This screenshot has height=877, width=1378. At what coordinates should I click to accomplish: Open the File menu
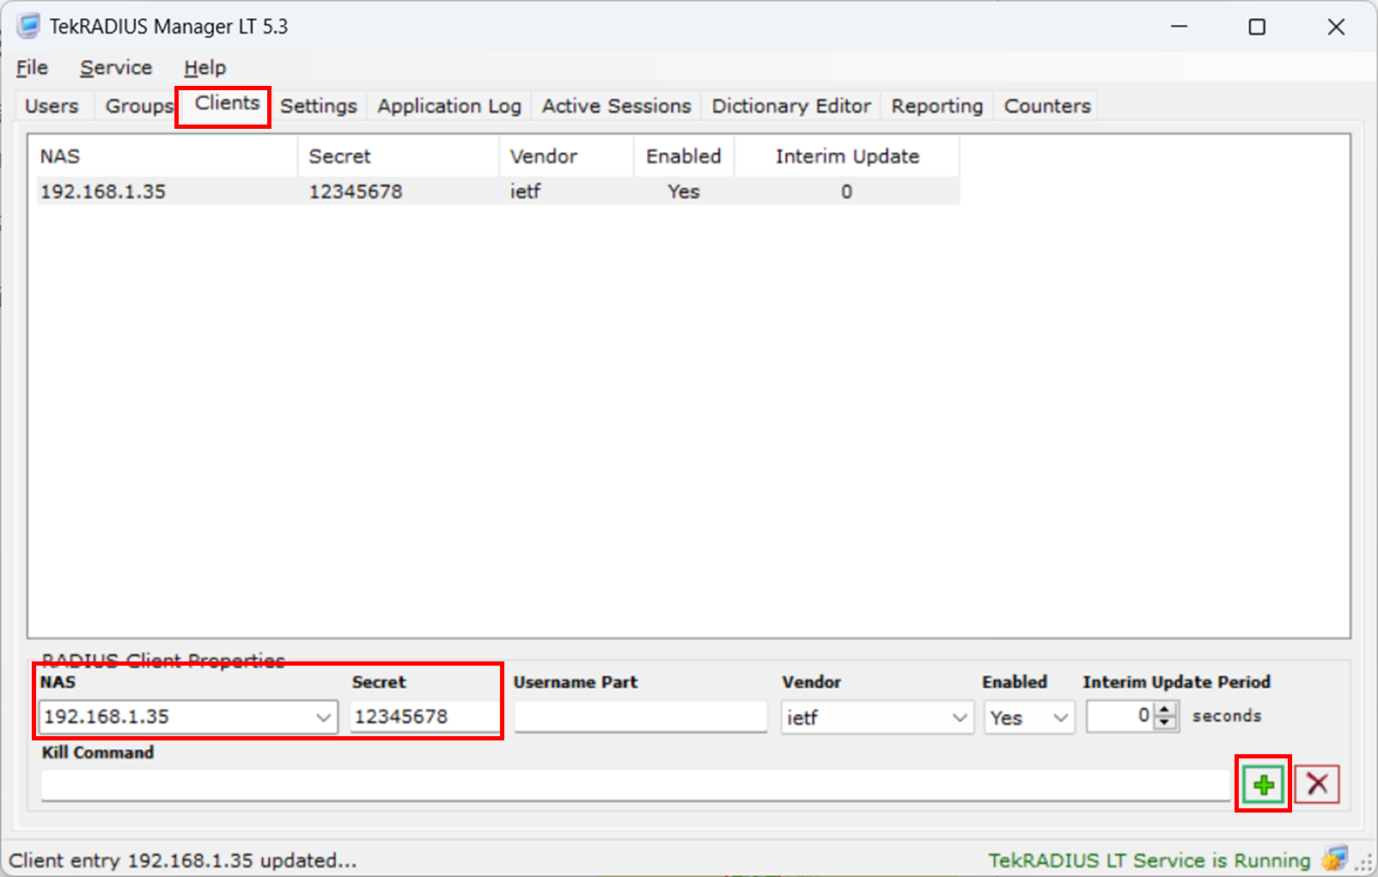[32, 67]
